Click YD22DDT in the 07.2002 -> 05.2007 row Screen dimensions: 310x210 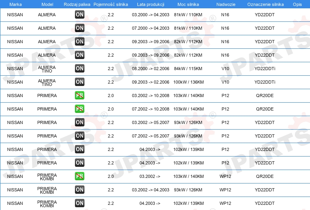(x=265, y=136)
